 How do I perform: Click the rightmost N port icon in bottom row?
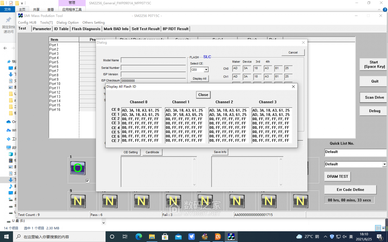tap(301, 201)
